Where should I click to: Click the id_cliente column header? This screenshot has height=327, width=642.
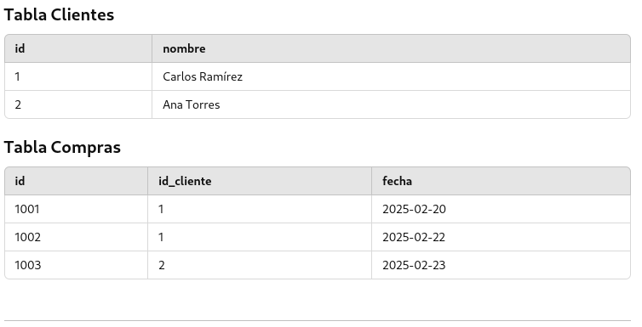(260, 181)
